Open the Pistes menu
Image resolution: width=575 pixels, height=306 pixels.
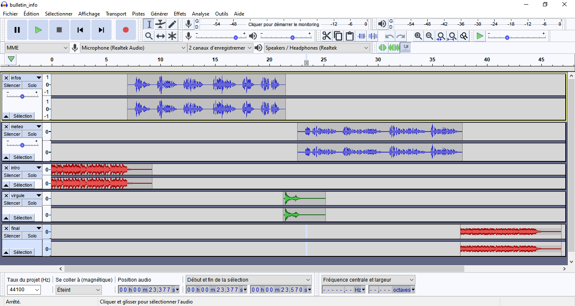click(x=138, y=14)
